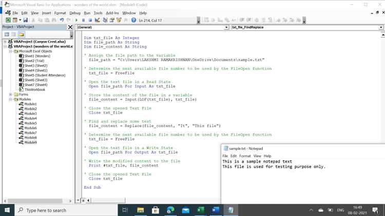Open Task View on the taskbar
The height and width of the screenshot is (216, 385).
pos(125,210)
